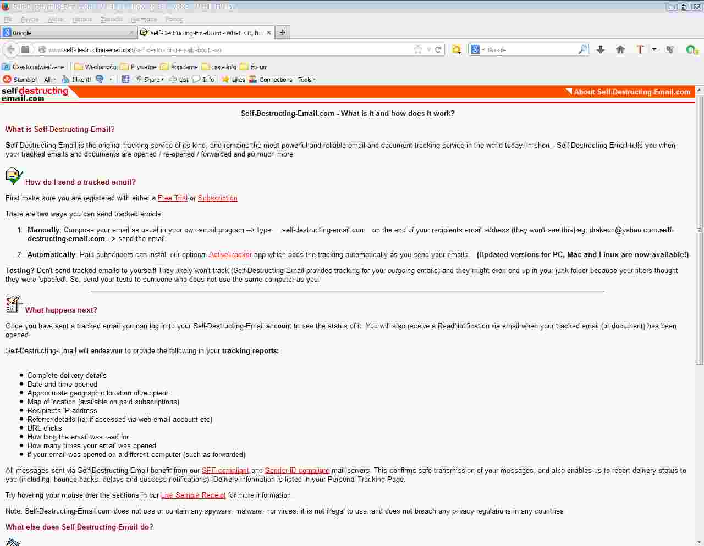Open the Prywatne bookmark folder

138,67
